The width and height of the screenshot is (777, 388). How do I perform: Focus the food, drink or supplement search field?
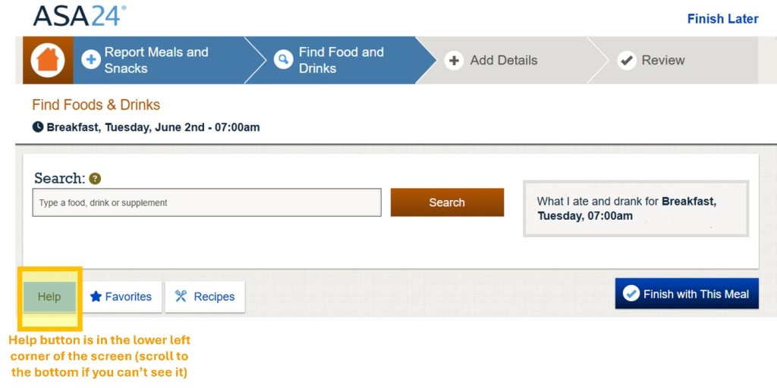pos(206,202)
